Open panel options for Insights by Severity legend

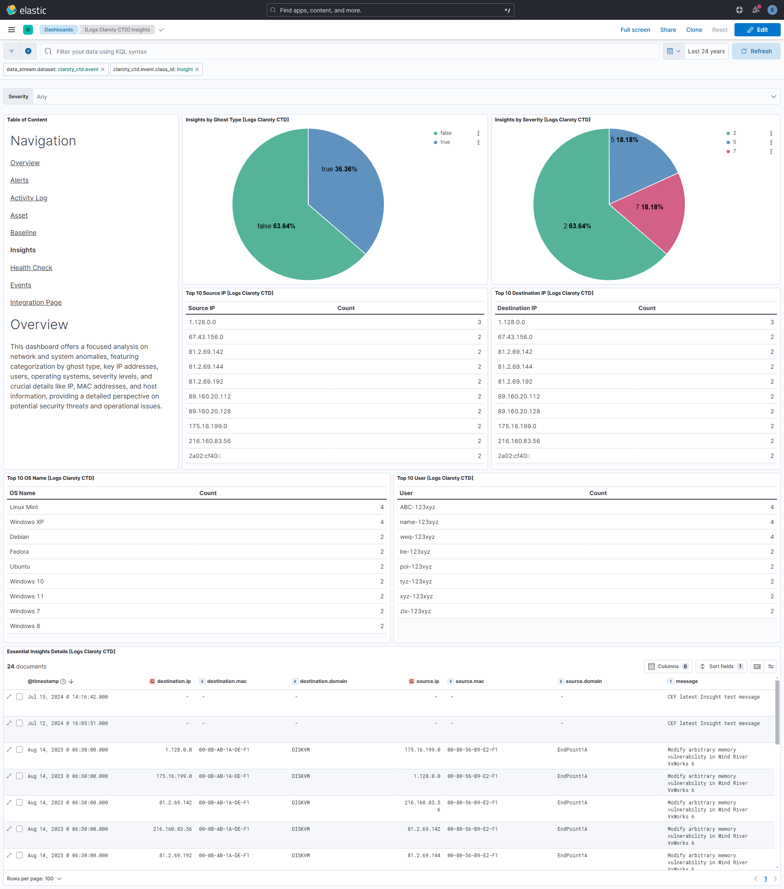click(772, 133)
